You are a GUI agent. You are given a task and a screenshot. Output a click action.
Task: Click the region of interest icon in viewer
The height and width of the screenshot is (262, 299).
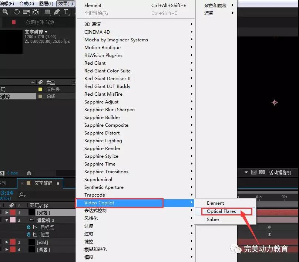(x=254, y=172)
